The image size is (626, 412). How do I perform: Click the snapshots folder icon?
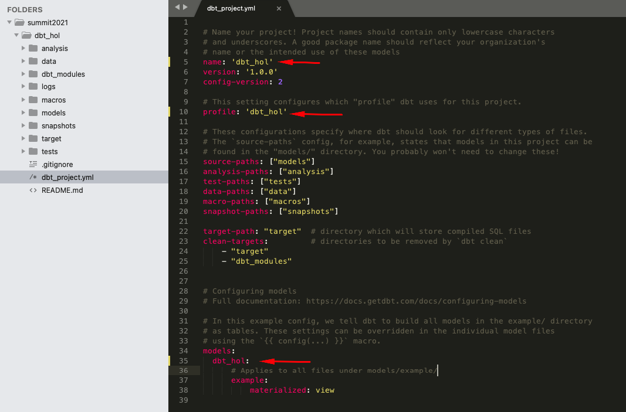tap(33, 125)
